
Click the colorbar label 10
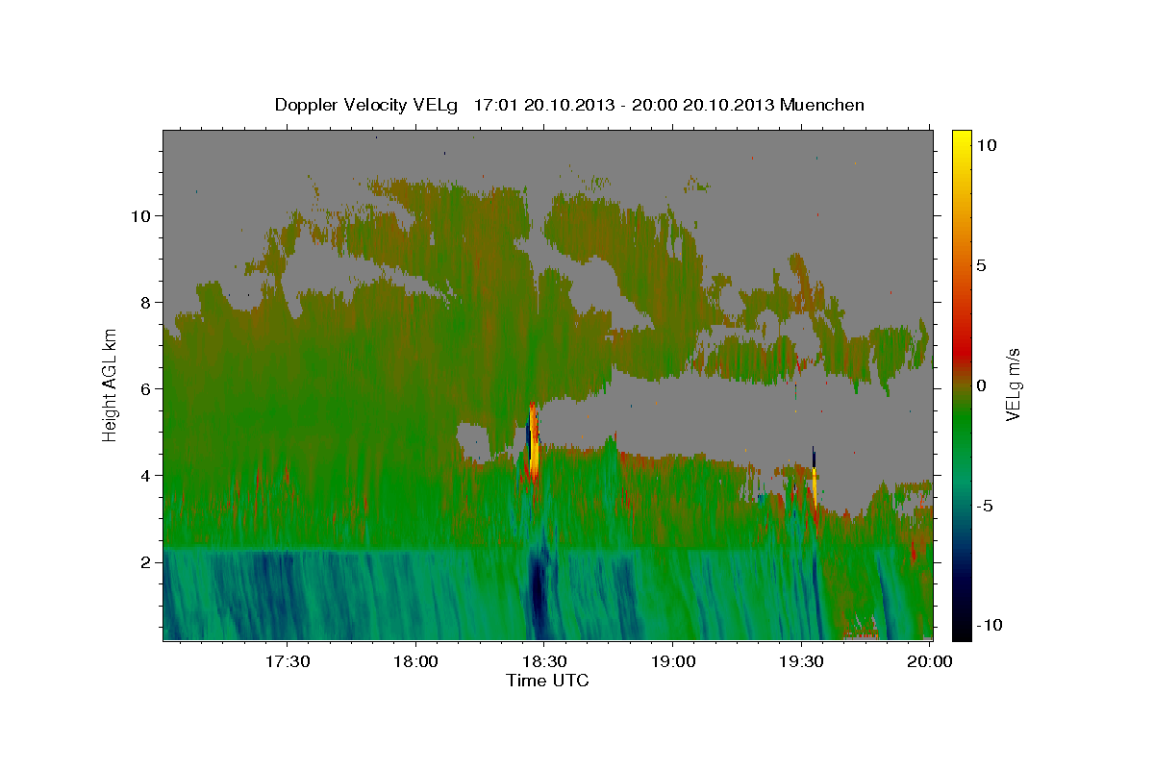987,145
